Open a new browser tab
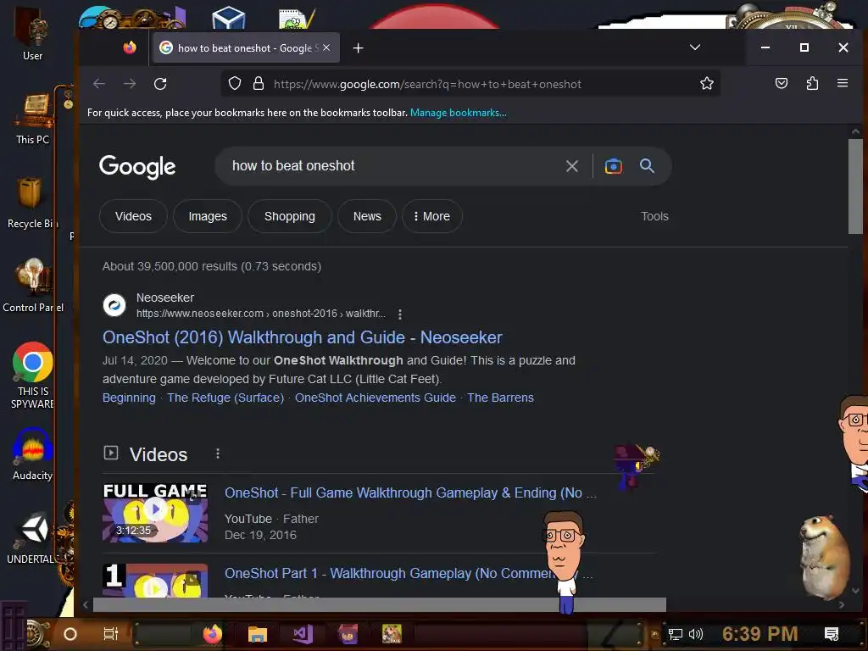This screenshot has height=651, width=868. (359, 48)
